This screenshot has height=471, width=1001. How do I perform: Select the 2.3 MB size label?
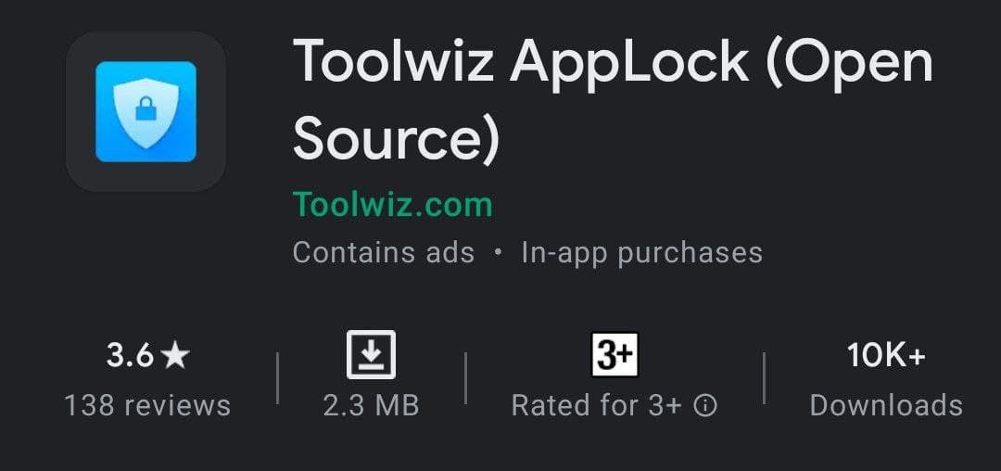click(371, 405)
